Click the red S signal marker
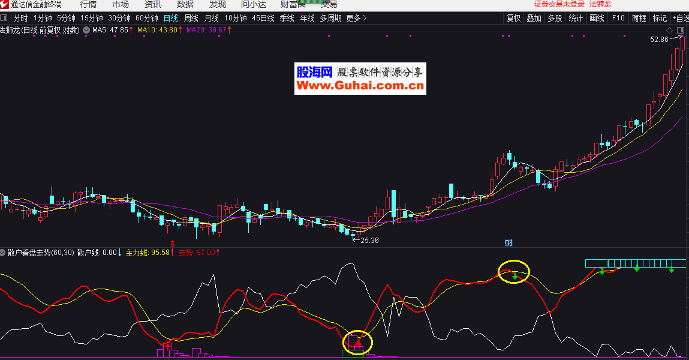The width and height of the screenshot is (689, 360). coord(173,244)
